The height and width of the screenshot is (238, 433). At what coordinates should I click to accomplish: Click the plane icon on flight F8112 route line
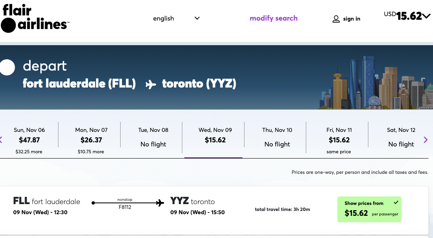[x=160, y=203]
